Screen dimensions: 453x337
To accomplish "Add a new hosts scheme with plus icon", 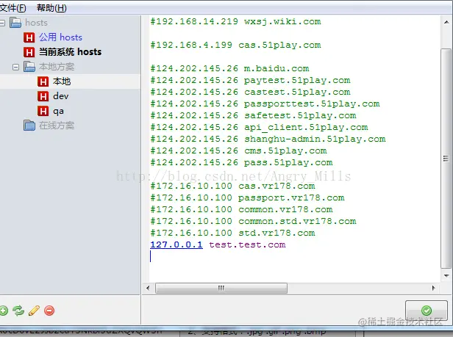I will pos(4,311).
